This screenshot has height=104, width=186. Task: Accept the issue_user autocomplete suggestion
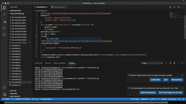[74, 39]
